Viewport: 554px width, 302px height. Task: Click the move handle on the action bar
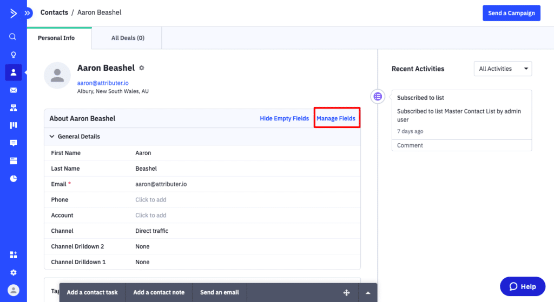point(347,292)
